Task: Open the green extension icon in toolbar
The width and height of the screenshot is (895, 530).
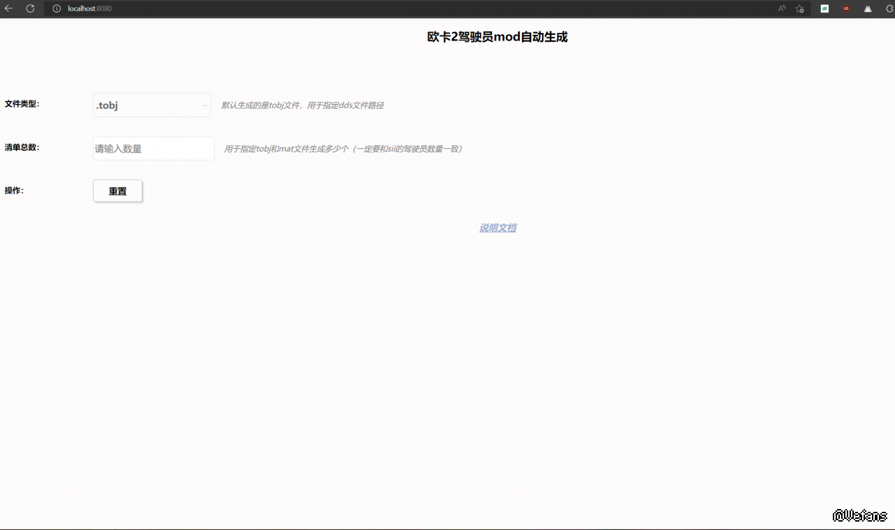Action: click(824, 8)
